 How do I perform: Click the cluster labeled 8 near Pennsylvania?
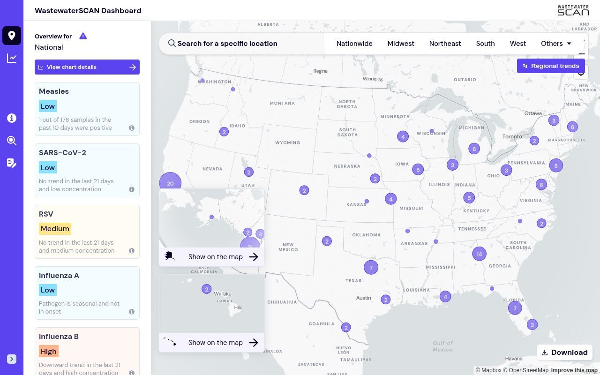click(x=556, y=165)
